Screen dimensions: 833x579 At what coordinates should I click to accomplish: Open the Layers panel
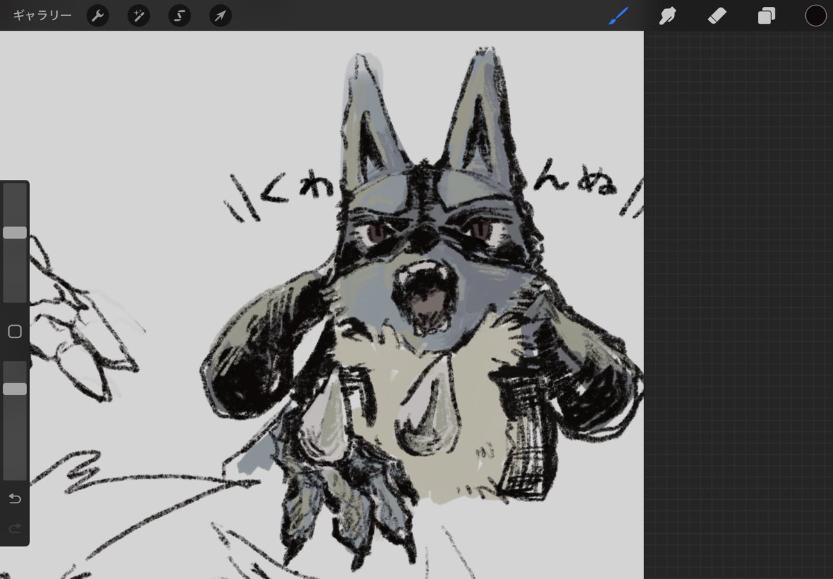click(766, 15)
